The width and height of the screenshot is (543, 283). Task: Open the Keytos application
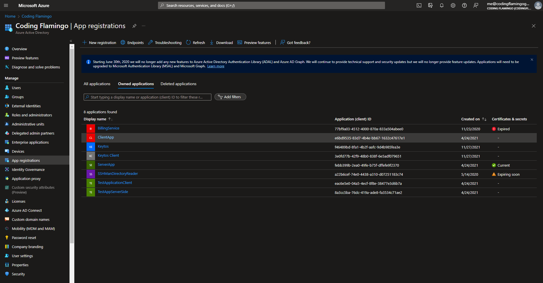click(103, 146)
